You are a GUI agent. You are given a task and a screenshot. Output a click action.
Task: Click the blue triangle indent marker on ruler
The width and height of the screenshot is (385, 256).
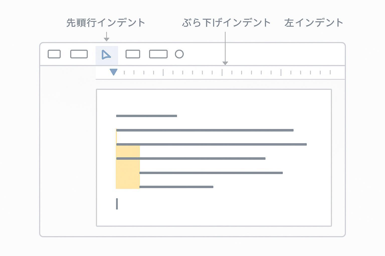tap(114, 72)
